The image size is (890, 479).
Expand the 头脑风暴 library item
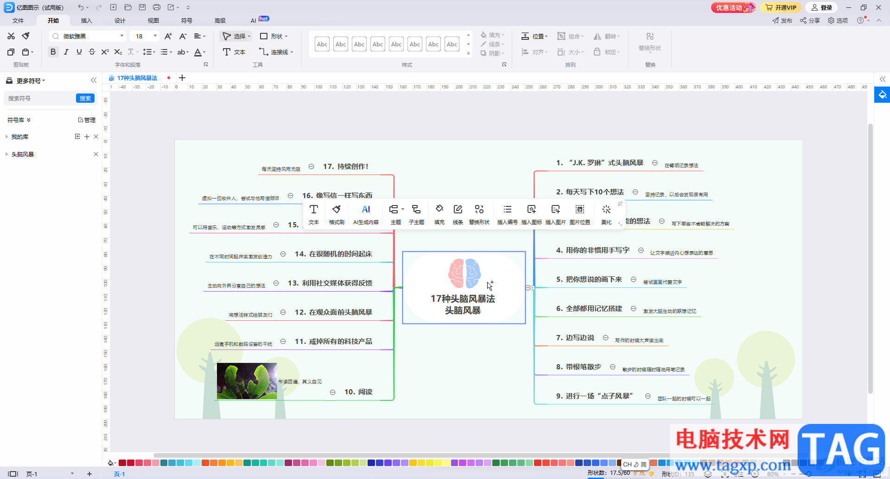tap(6, 154)
